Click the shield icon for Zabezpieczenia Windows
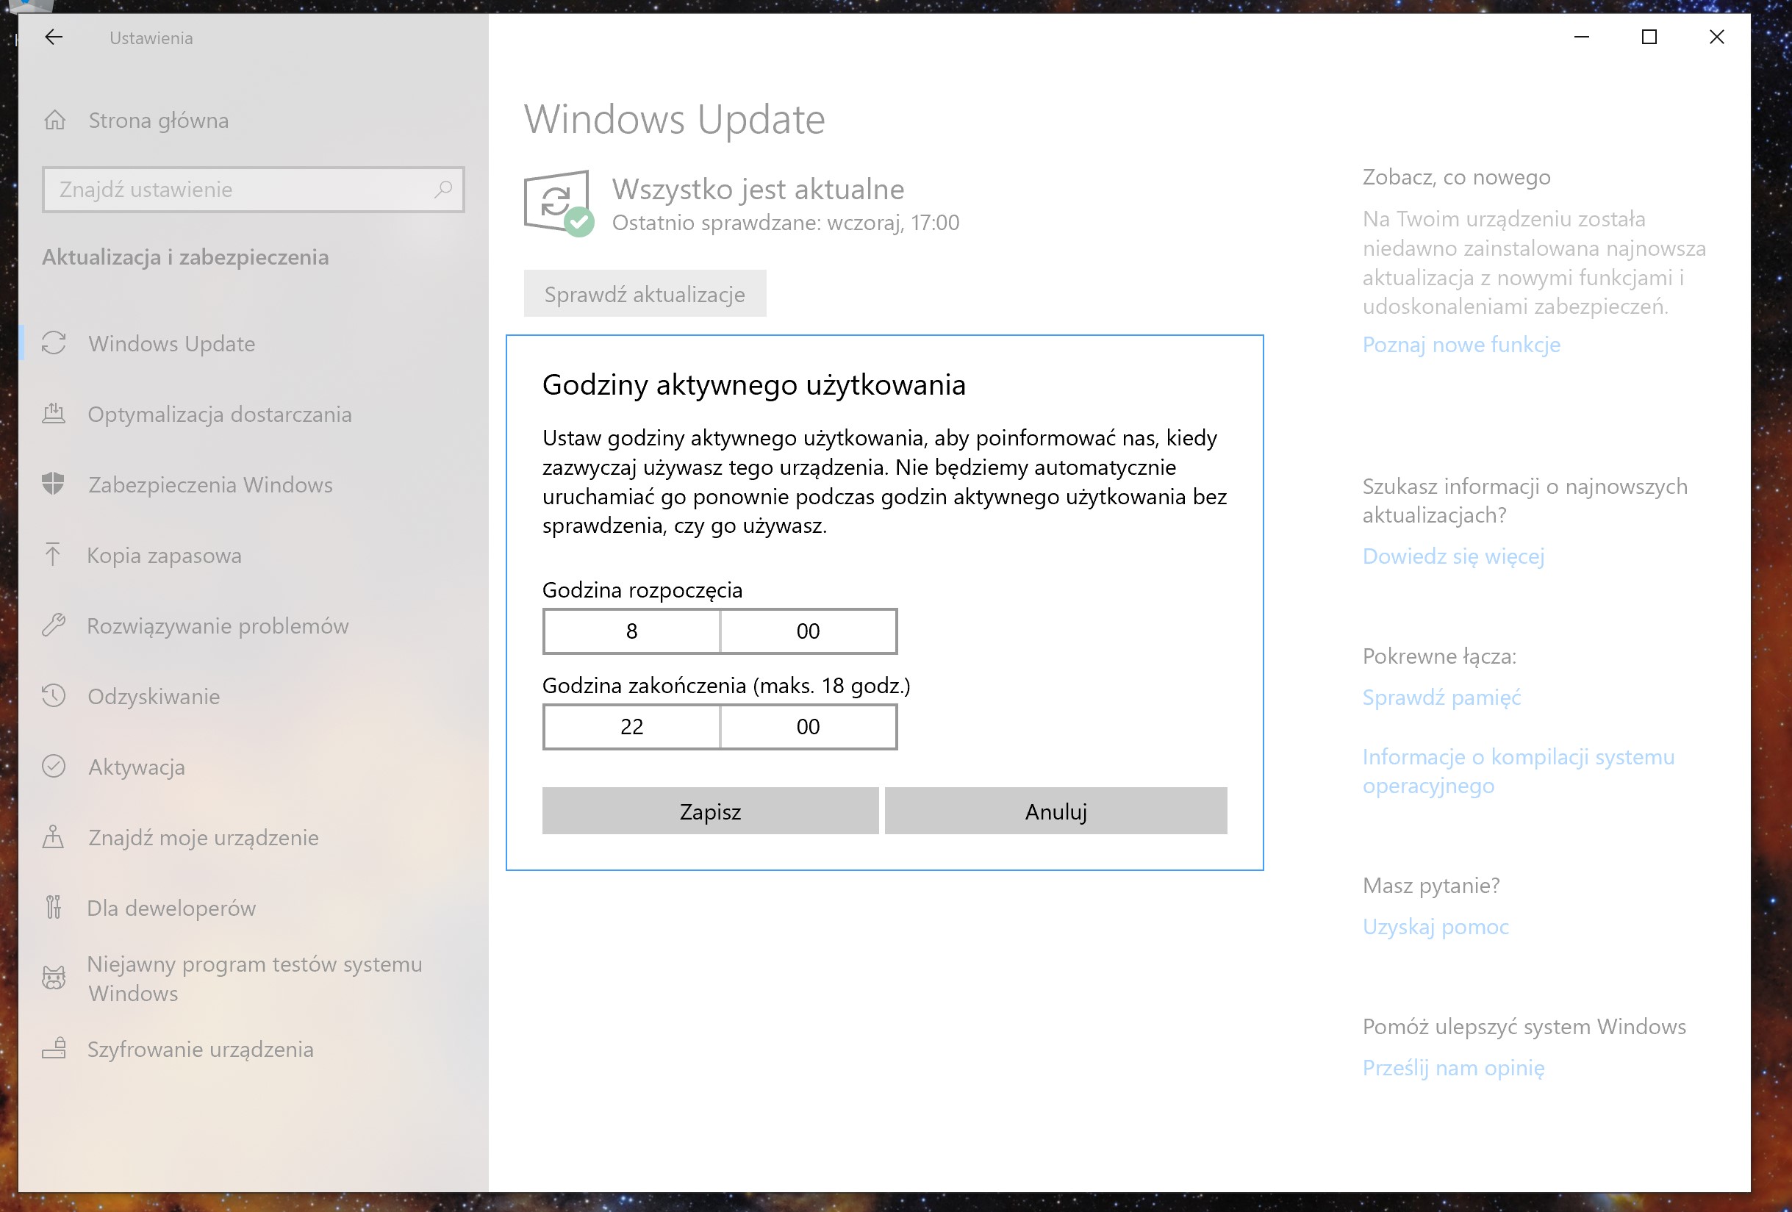Screen dimensions: 1792x1212 (x=53, y=484)
